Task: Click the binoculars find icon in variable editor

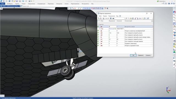Action: pos(113,18)
